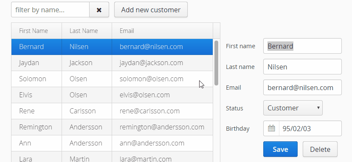Click bernard@nilsen.com cell in the table

click(162, 47)
